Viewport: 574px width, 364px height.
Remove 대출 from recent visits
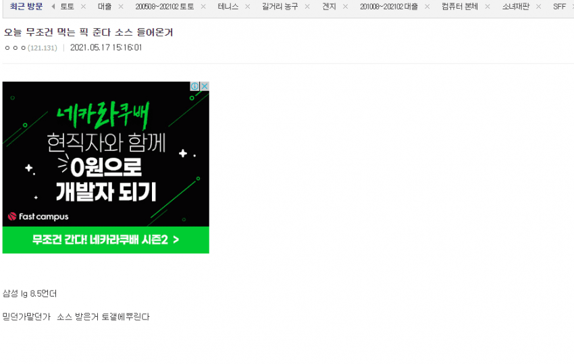tap(121, 7)
